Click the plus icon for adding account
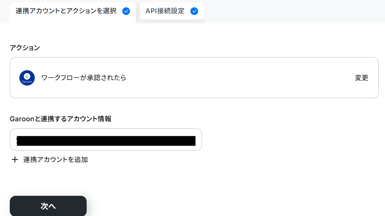Image resolution: width=385 pixels, height=216 pixels. tap(15, 160)
